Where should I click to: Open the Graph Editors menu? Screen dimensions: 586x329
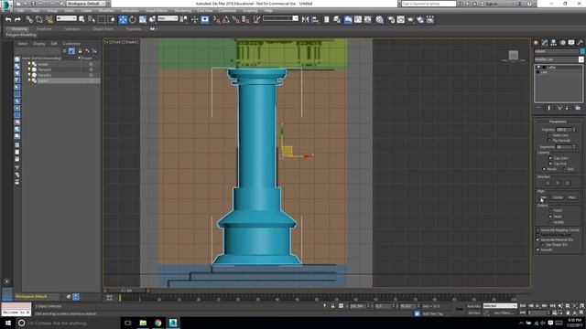157,10
